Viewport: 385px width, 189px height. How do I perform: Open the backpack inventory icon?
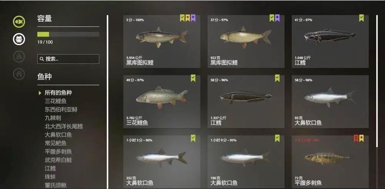19,39
